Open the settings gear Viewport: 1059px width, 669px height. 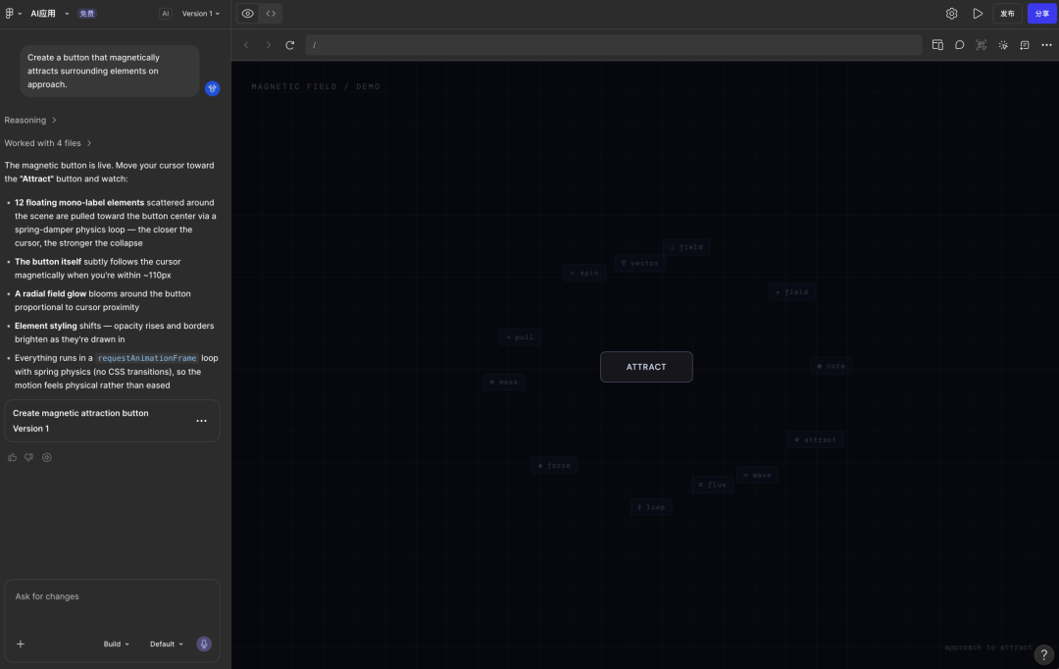click(x=951, y=14)
